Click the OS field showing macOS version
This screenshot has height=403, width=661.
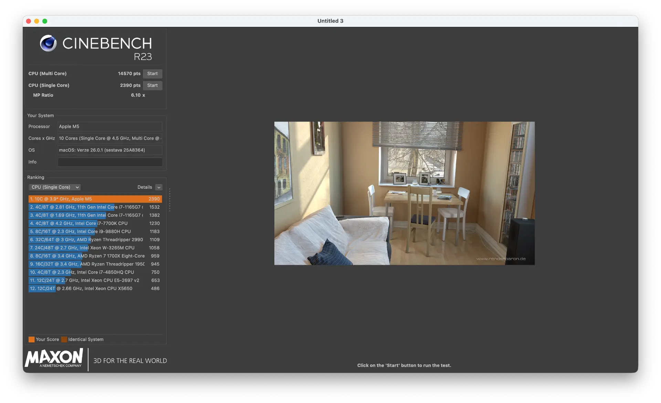(110, 150)
